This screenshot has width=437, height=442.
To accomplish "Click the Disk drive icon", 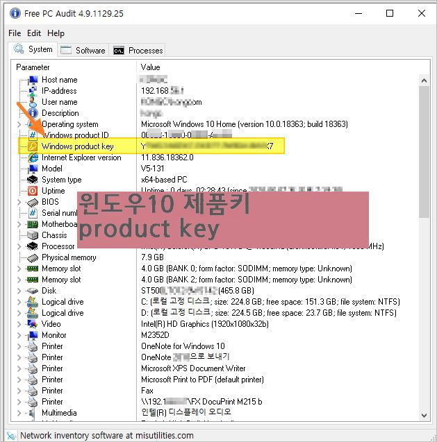I will (x=32, y=291).
